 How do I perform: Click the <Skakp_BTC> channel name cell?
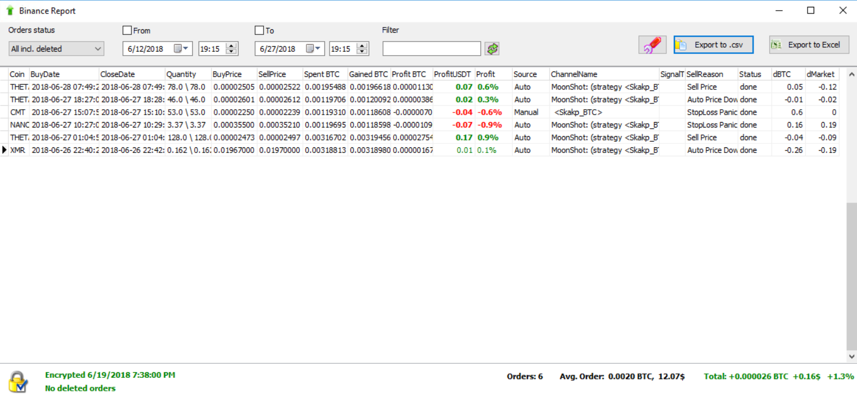click(x=605, y=112)
